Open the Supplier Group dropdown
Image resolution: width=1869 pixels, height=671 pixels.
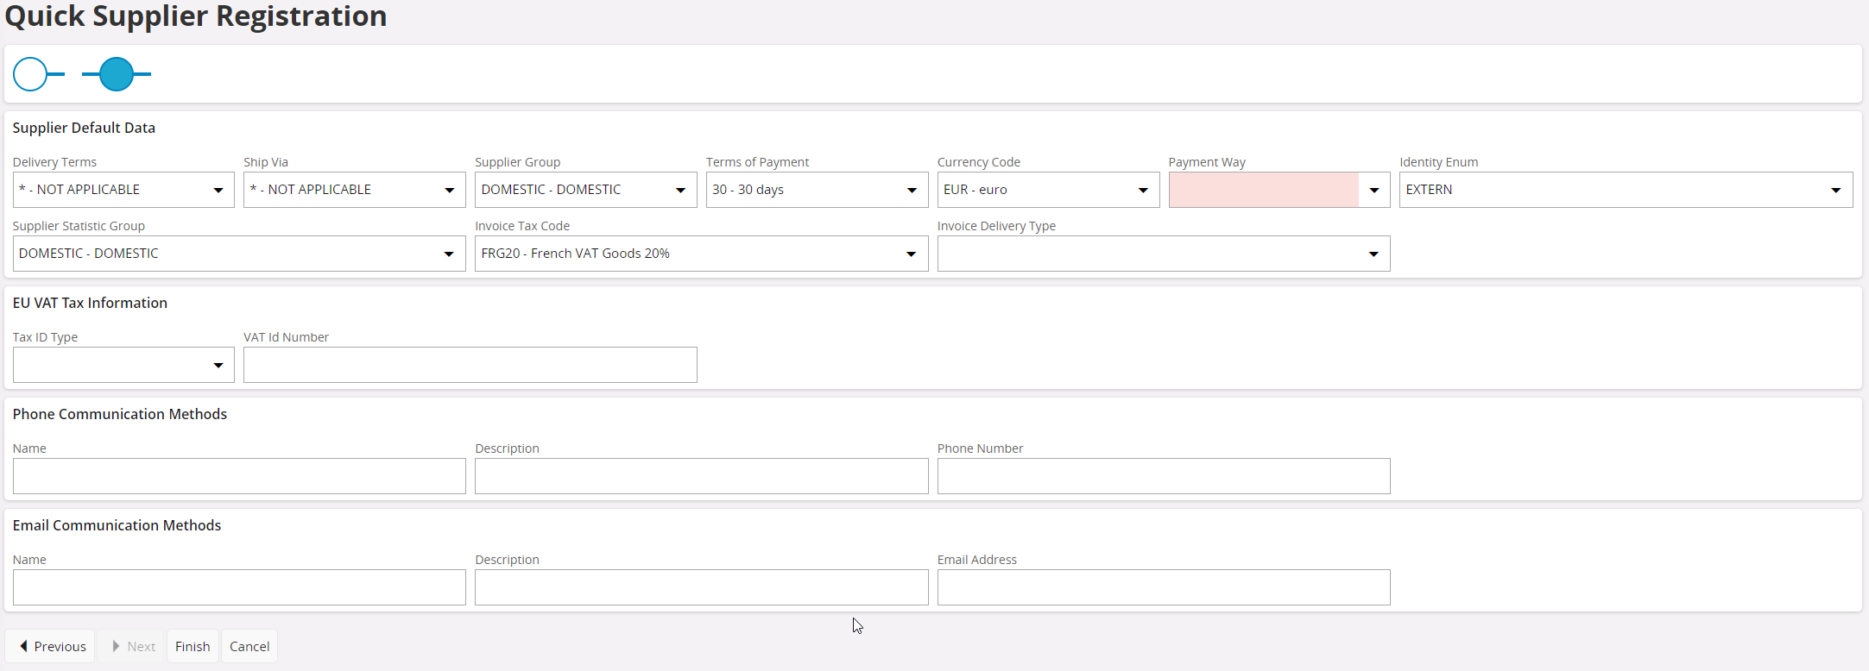click(x=585, y=190)
